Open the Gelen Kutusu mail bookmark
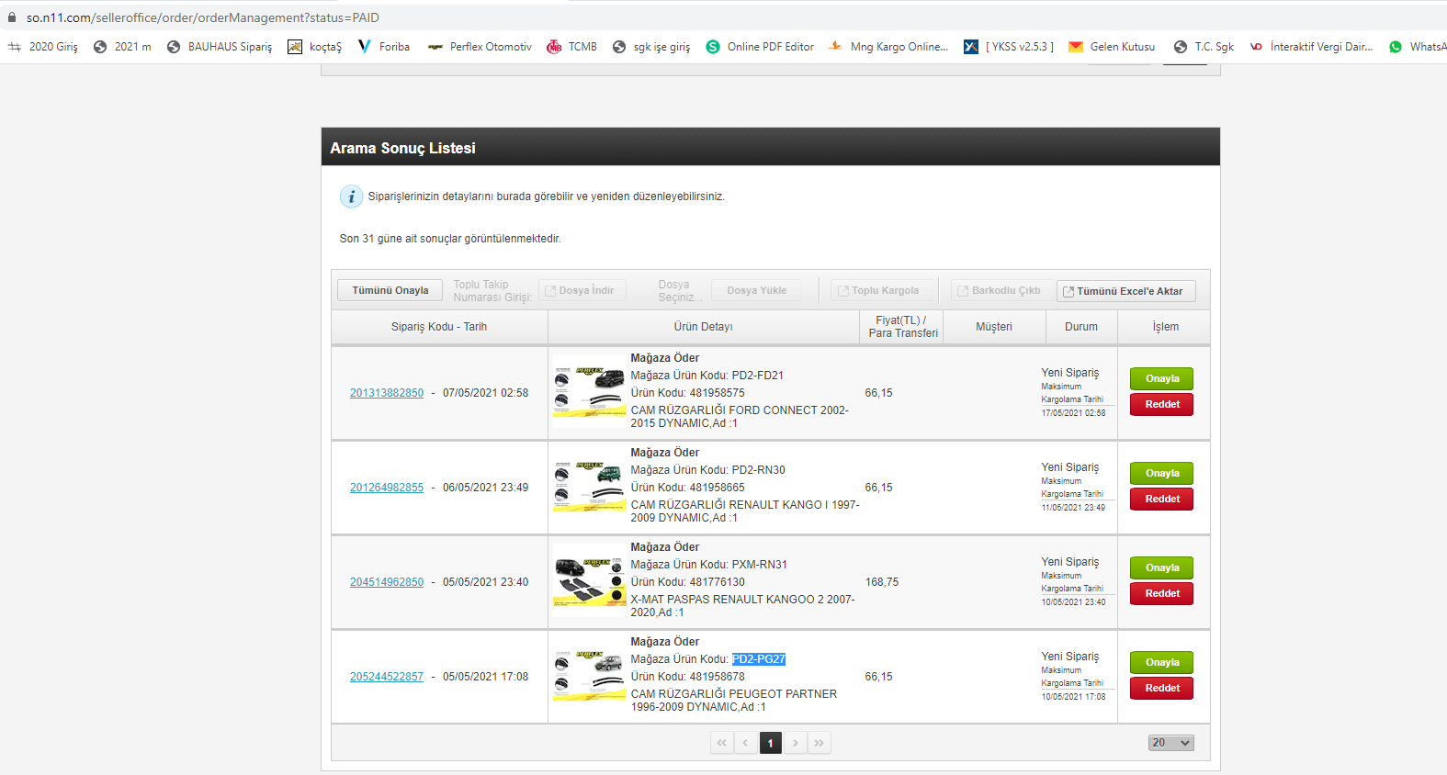1447x775 pixels. pos(1112,47)
